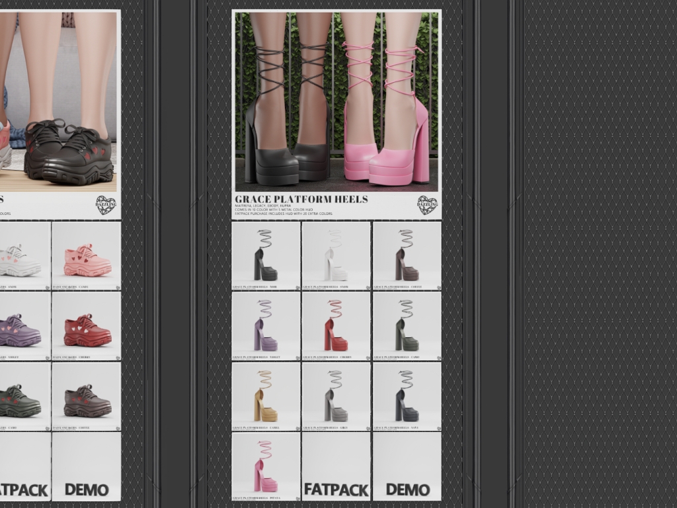The image size is (677, 508).
Task: Pick the Cherry red Daisy Sneakers
Action: pyautogui.click(x=86, y=326)
